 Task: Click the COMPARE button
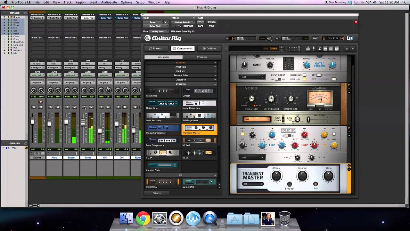[188, 26]
